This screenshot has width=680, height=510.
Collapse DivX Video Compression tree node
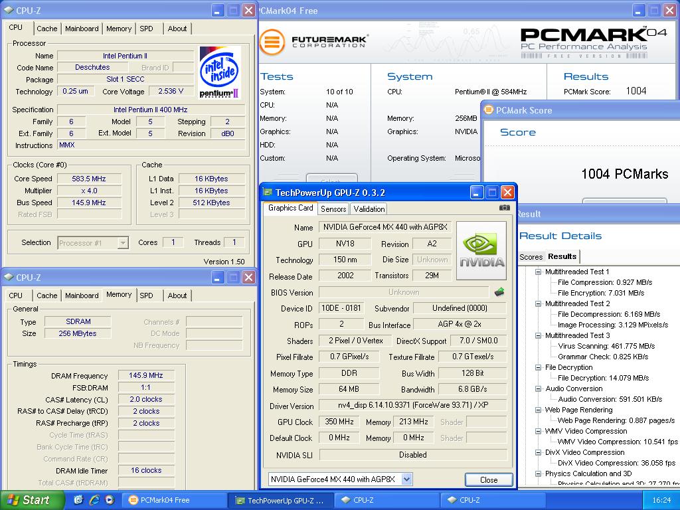(538, 452)
